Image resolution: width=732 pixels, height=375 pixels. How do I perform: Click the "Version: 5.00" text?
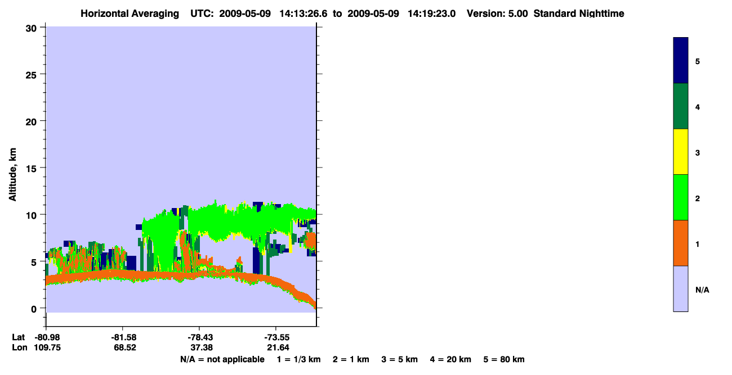click(x=497, y=13)
